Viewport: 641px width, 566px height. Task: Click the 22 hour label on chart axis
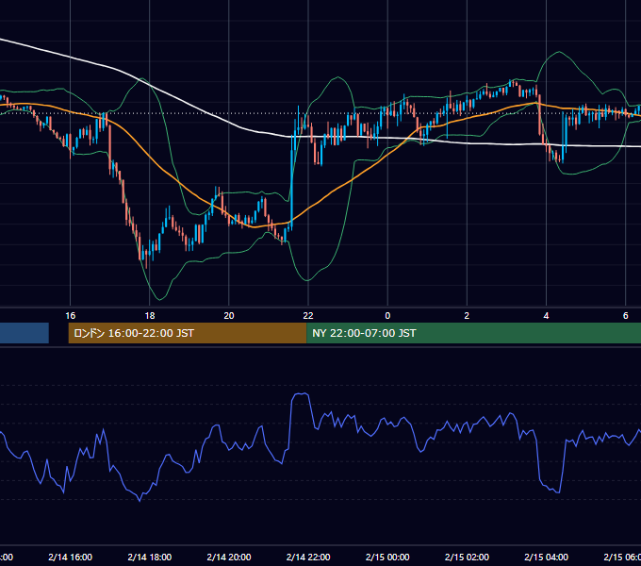pyautogui.click(x=308, y=316)
